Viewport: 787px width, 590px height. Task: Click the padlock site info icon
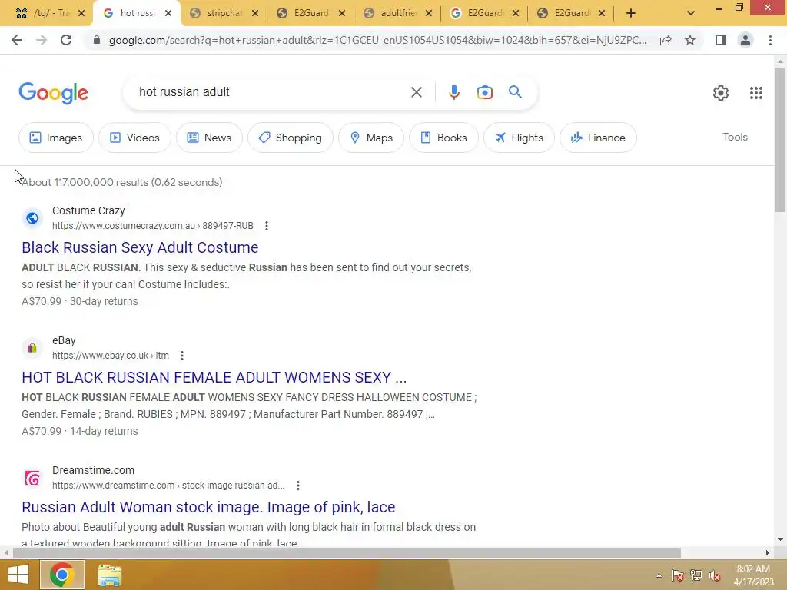point(97,40)
